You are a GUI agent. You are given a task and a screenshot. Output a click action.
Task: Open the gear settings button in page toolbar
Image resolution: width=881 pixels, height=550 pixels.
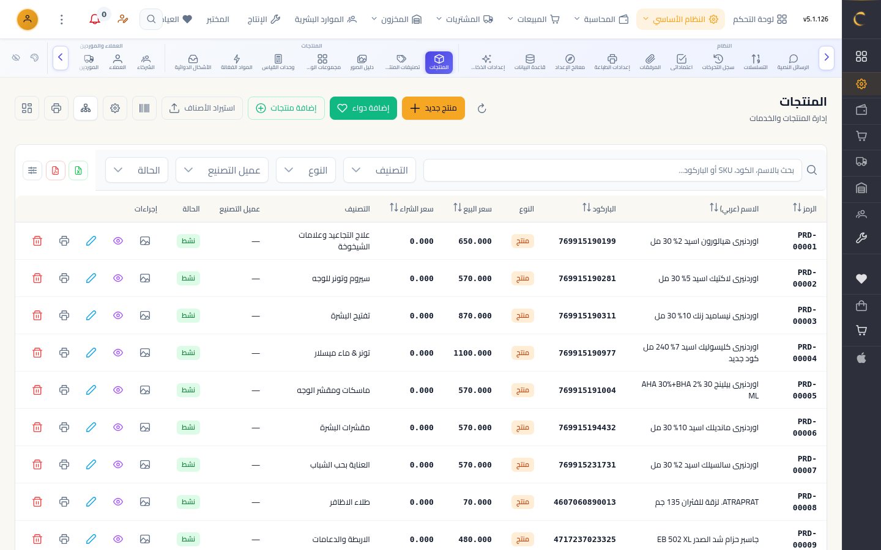[115, 108]
